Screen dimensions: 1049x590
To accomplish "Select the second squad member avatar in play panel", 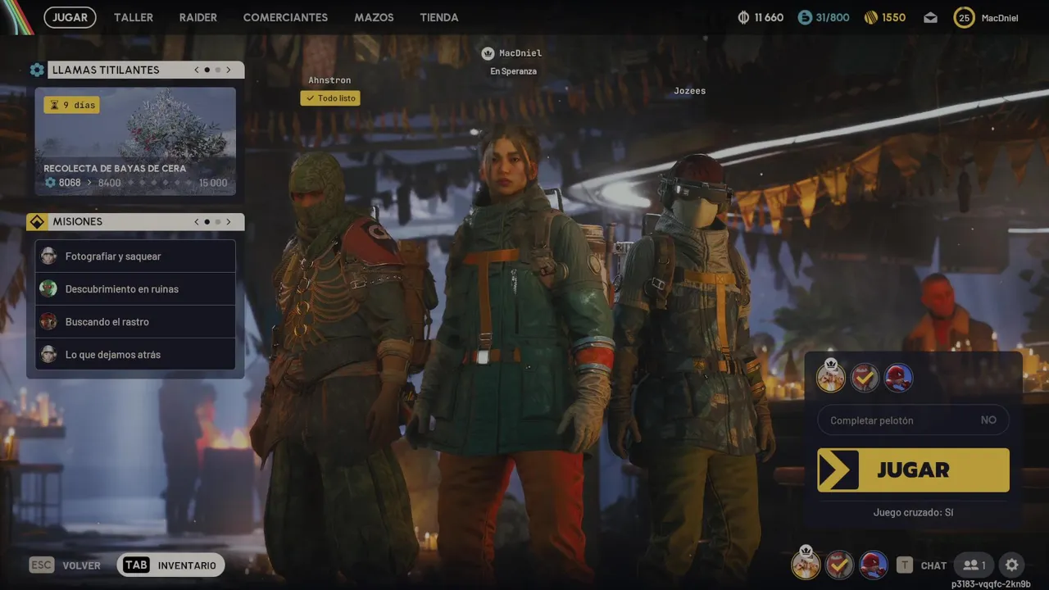I will (x=865, y=378).
